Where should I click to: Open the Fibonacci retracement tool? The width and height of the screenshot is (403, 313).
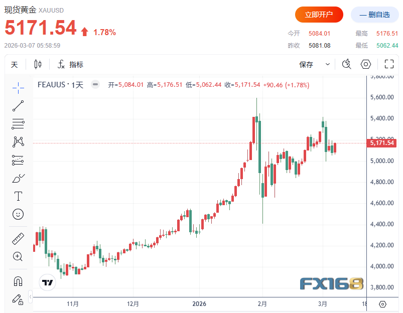point(18,124)
